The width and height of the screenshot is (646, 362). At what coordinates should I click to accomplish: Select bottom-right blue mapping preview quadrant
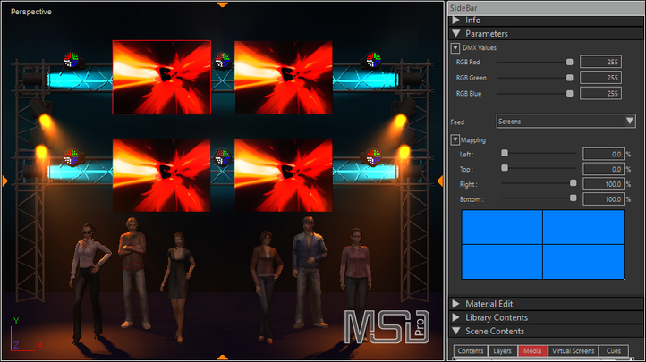[x=583, y=262]
